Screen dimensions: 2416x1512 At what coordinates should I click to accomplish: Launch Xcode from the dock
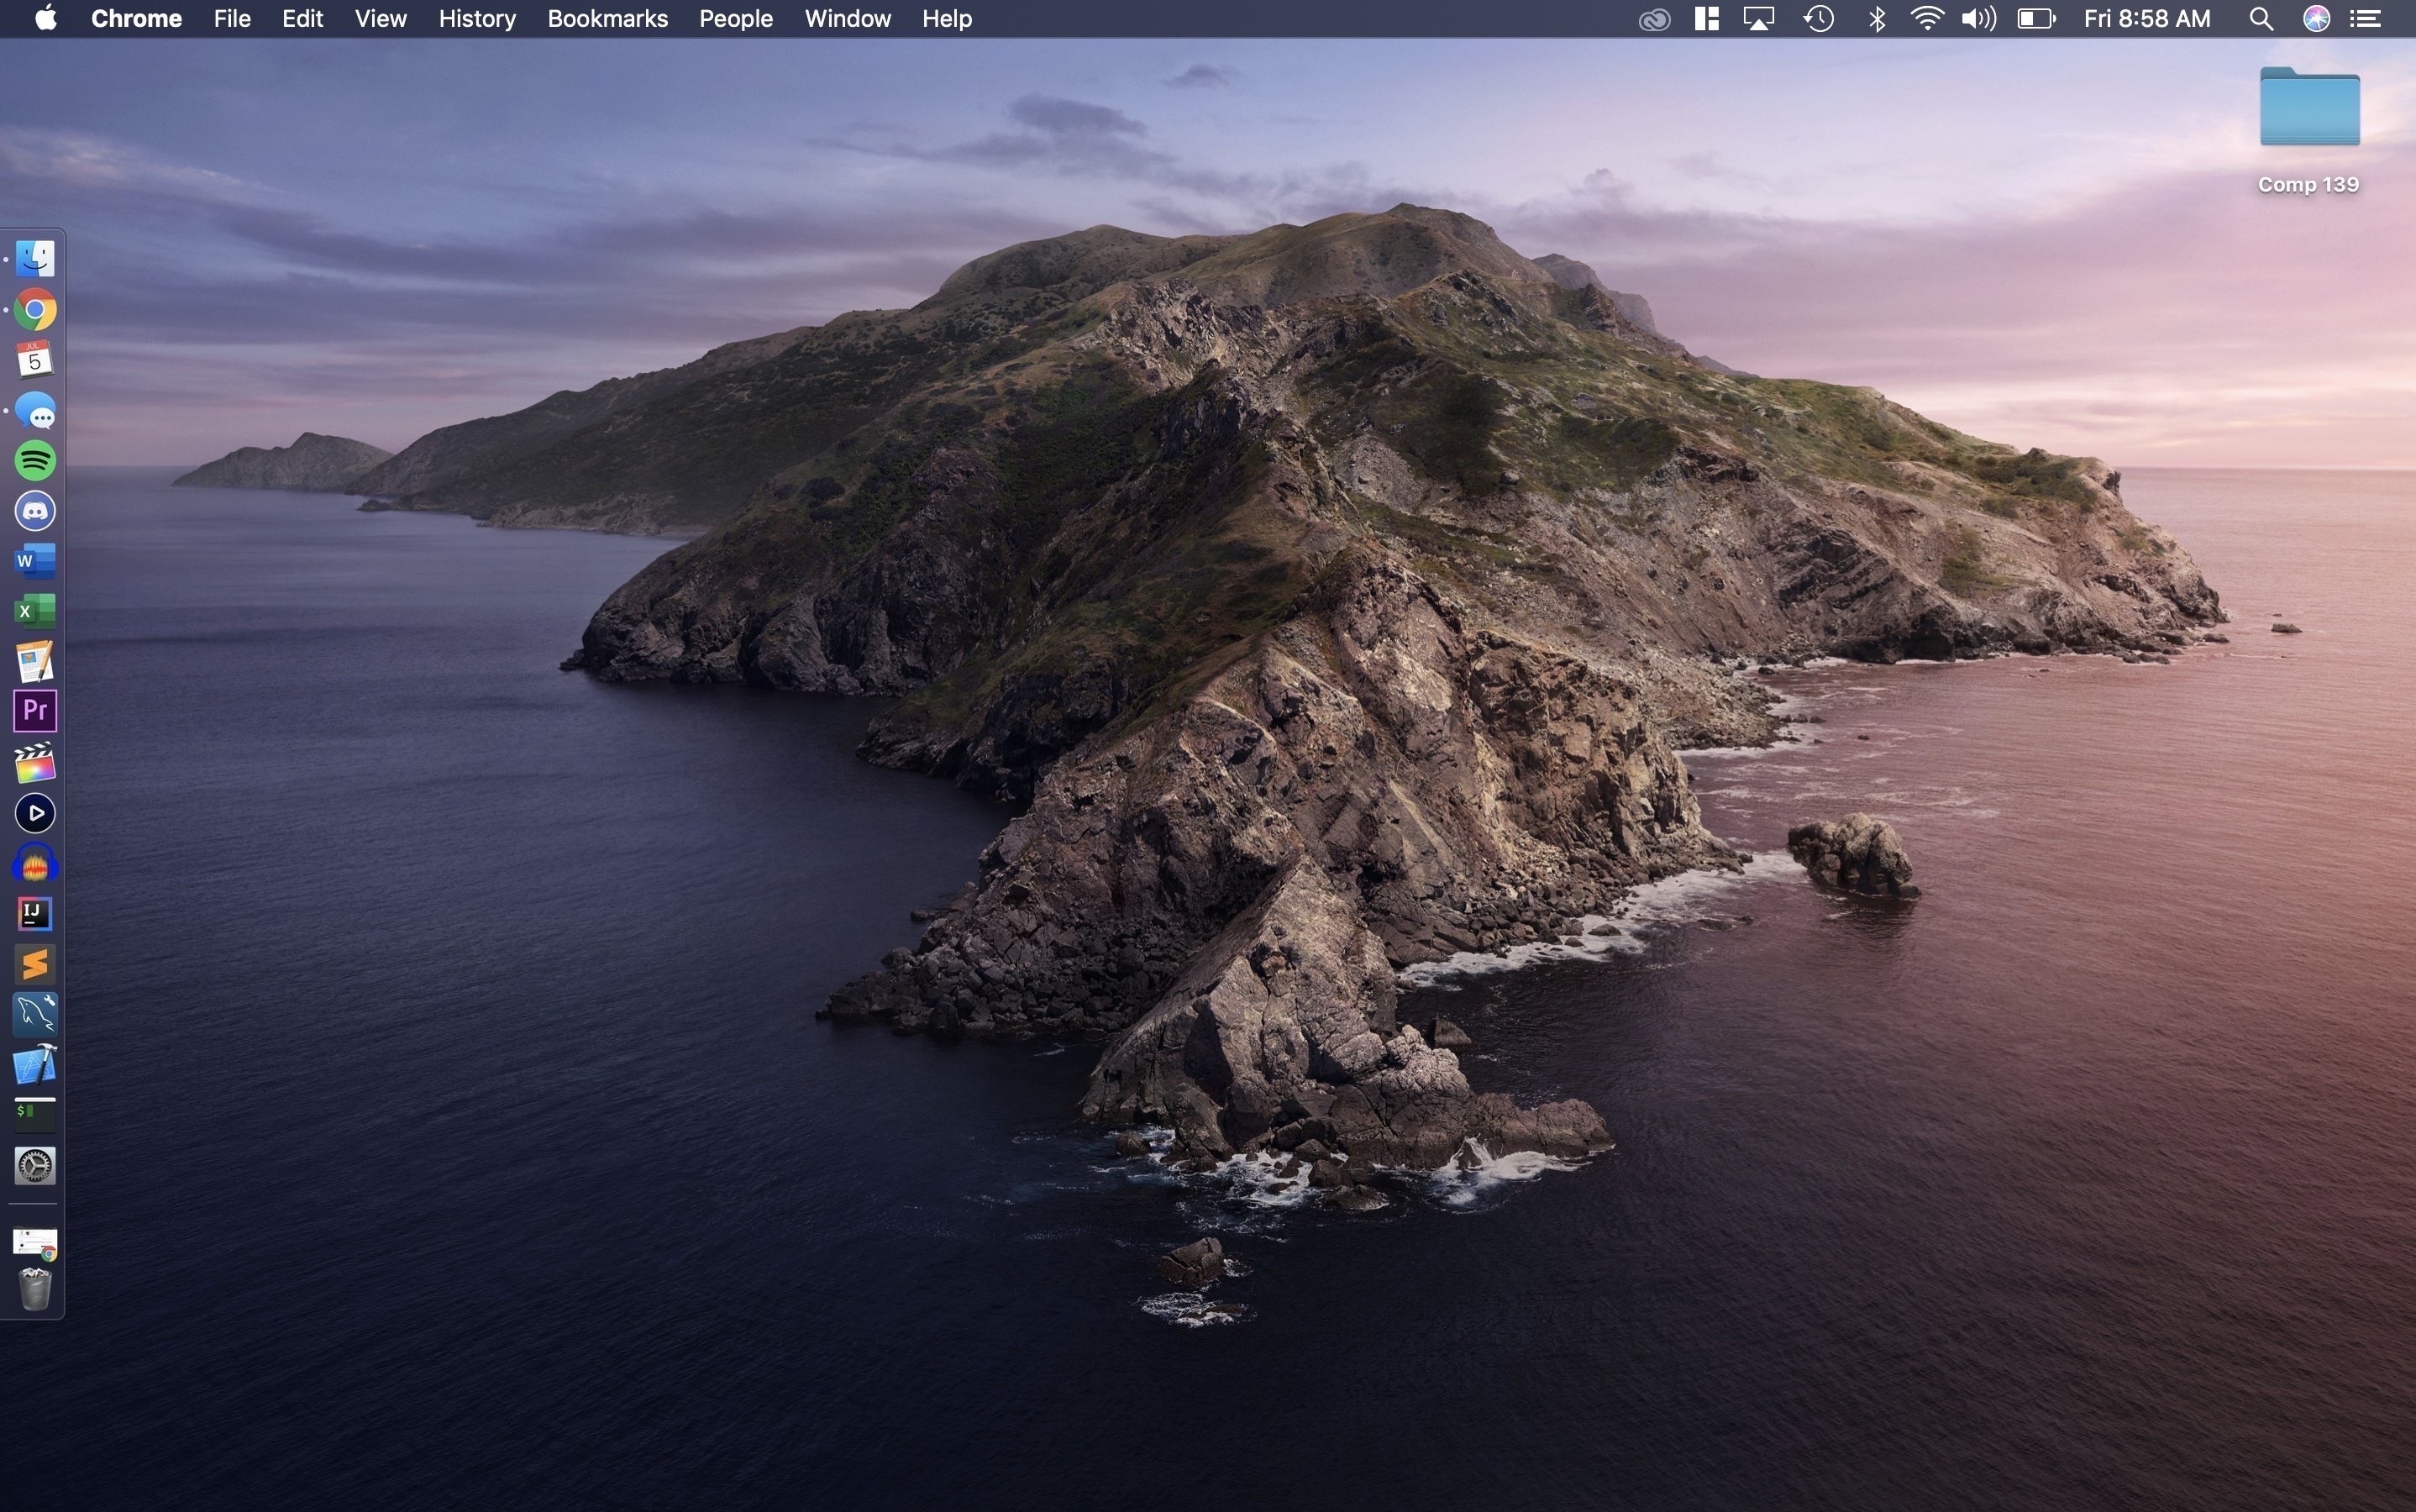click(35, 1065)
